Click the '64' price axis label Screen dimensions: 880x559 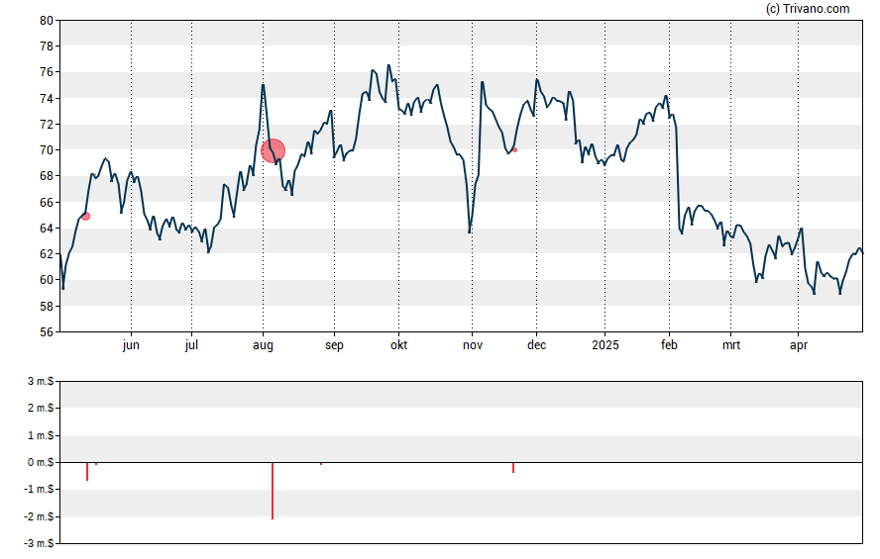click(47, 228)
